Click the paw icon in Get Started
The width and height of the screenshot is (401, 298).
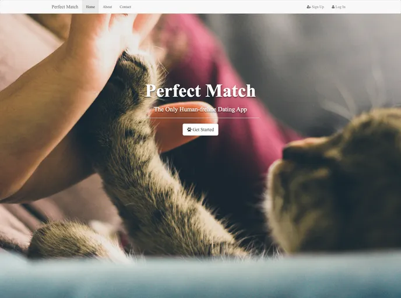tap(189, 129)
